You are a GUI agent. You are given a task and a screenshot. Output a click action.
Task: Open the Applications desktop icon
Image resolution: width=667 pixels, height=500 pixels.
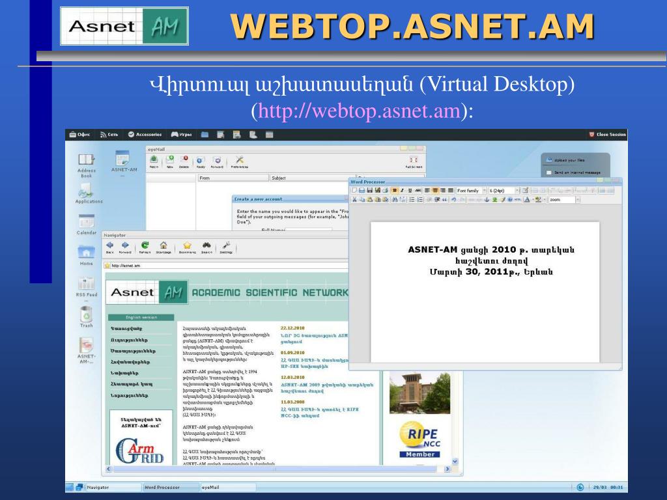pyautogui.click(x=89, y=194)
